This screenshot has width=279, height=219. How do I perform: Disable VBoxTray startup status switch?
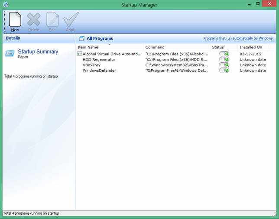(x=224, y=65)
